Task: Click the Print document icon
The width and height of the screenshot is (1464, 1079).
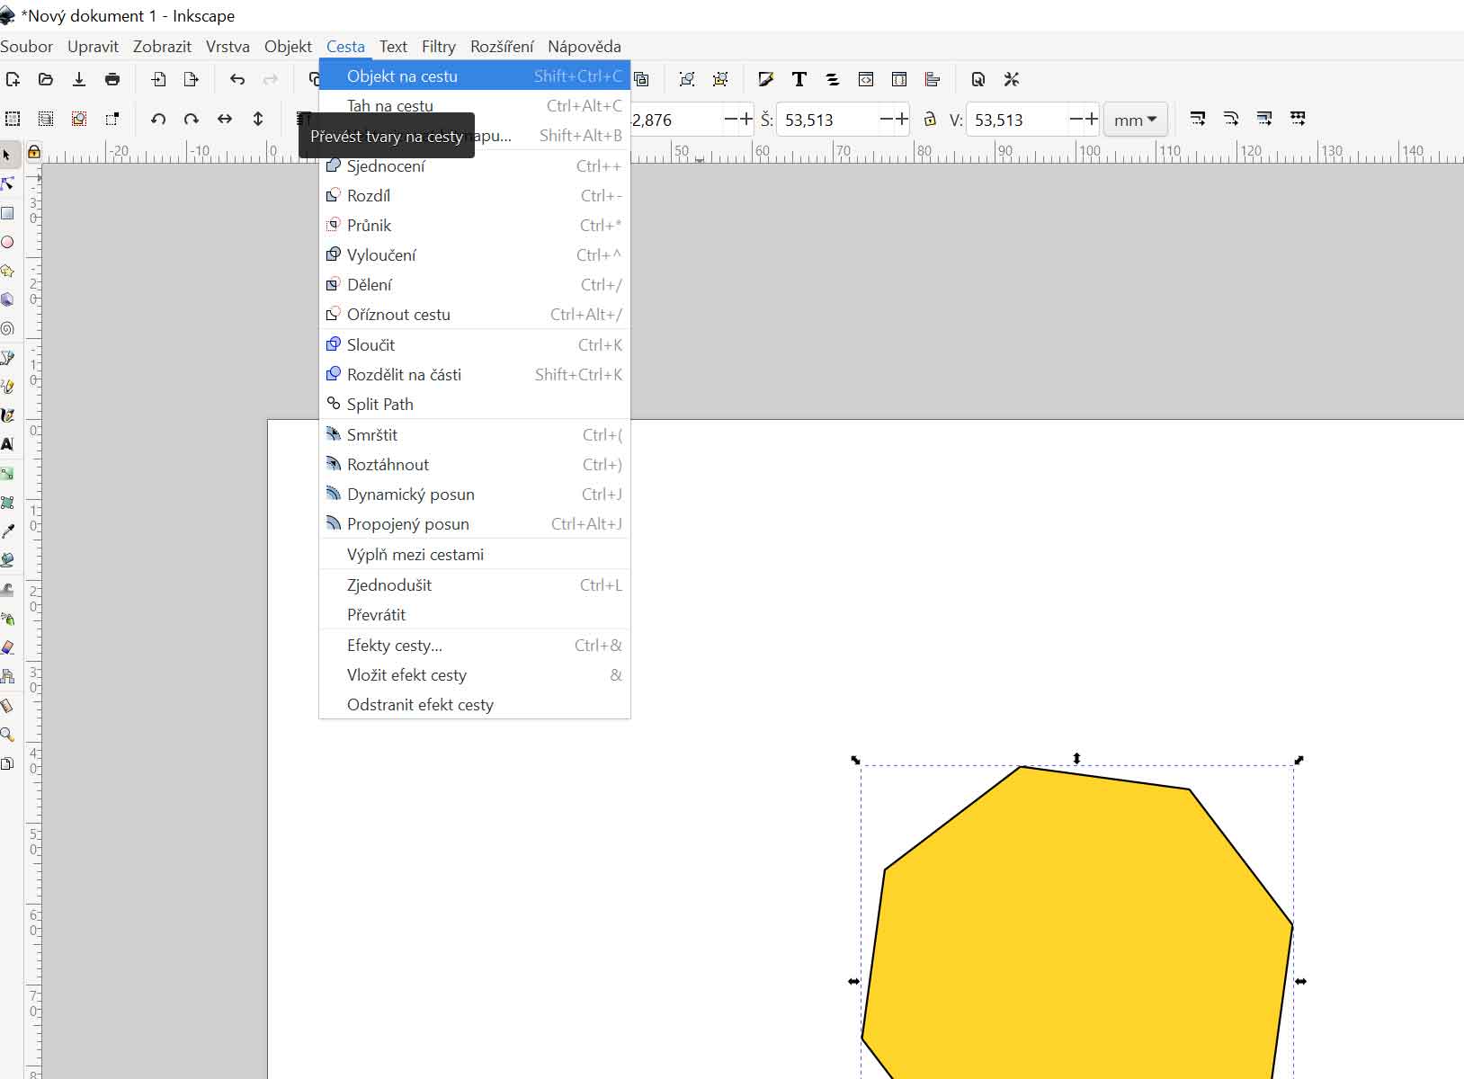Action: (x=112, y=79)
